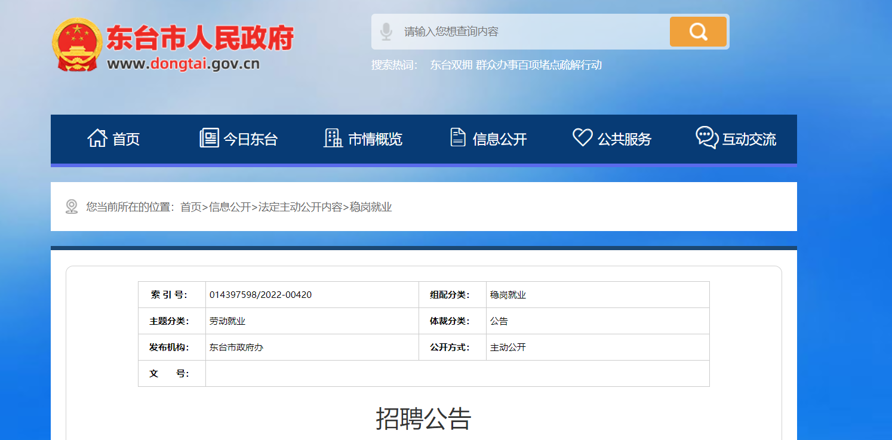Click the www.dongtai.gov.cn address text
Viewport: 892px width, 440px height.
pos(183,64)
